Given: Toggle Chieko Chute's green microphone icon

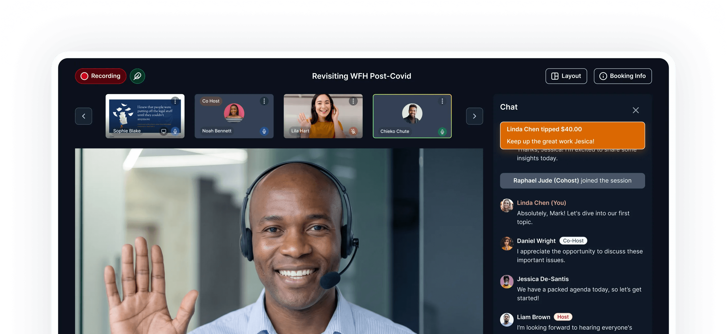Looking at the screenshot, I should pos(442,132).
